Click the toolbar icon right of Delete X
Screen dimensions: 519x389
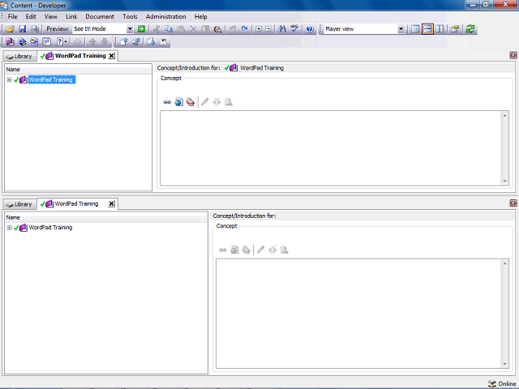pyautogui.click(x=205, y=29)
